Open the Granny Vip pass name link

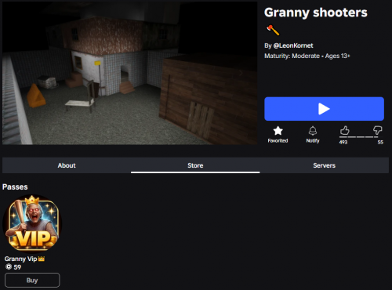tap(20, 259)
